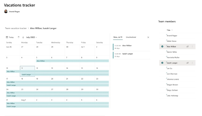
Task: Select Lidia Holloway in Team members
Action: [x=172, y=96]
